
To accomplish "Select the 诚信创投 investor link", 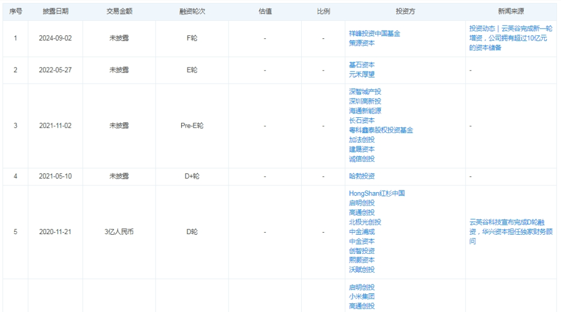I will [x=362, y=159].
